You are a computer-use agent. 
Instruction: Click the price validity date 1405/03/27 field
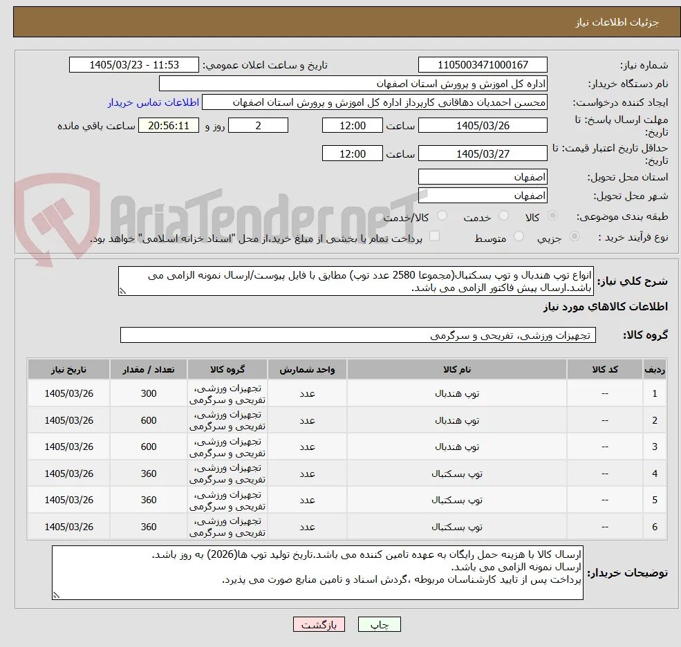(x=483, y=153)
